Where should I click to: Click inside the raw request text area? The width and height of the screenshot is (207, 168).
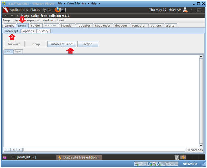101,101
